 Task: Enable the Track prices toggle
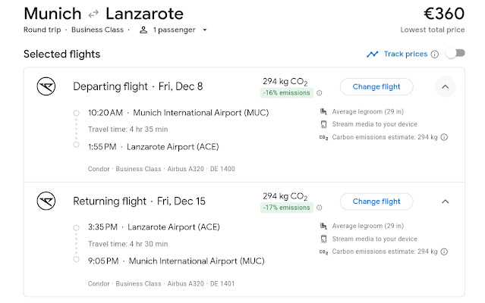(455, 54)
